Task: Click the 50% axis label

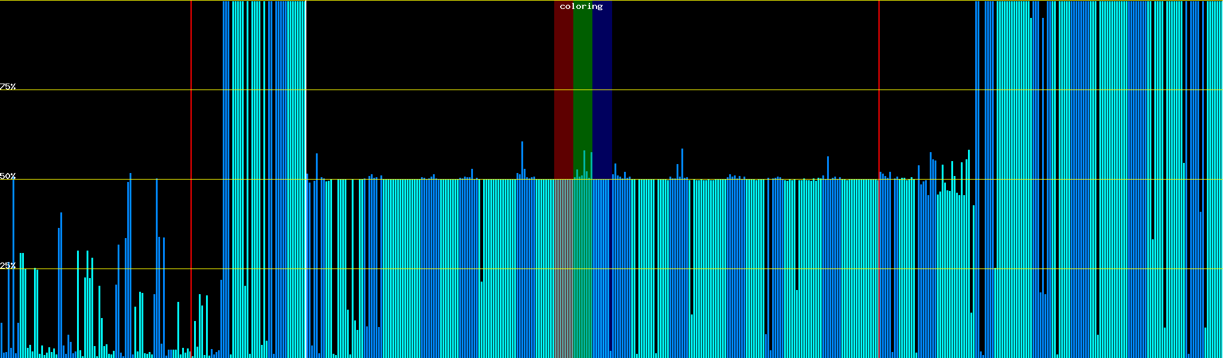Action: click(8, 177)
